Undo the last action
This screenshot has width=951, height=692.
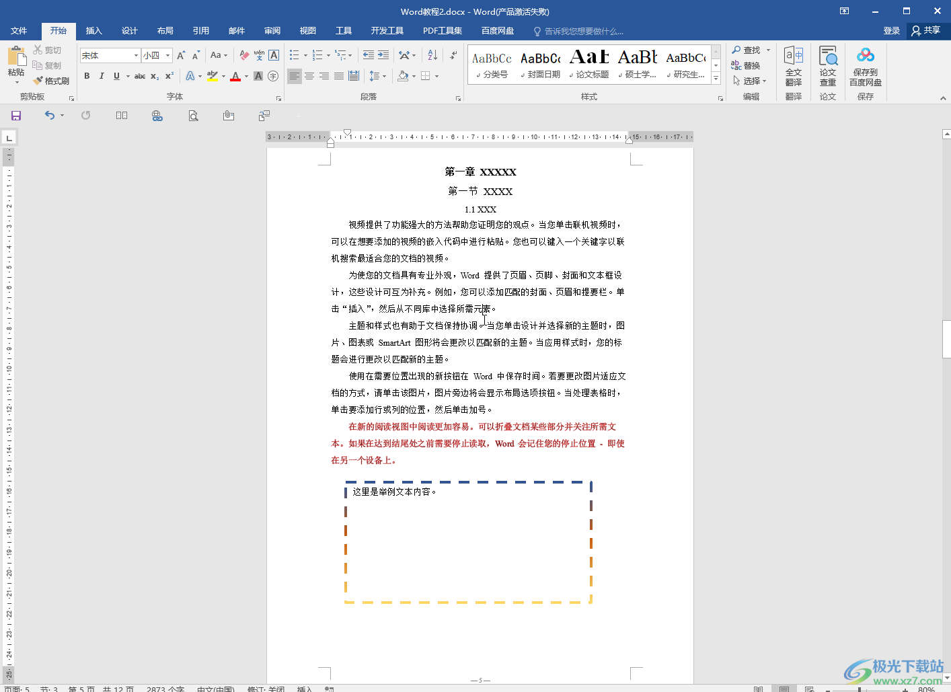click(50, 116)
